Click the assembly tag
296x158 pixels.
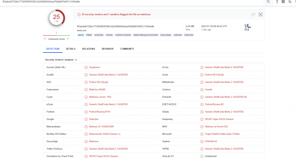pyautogui.click(x=99, y=35)
